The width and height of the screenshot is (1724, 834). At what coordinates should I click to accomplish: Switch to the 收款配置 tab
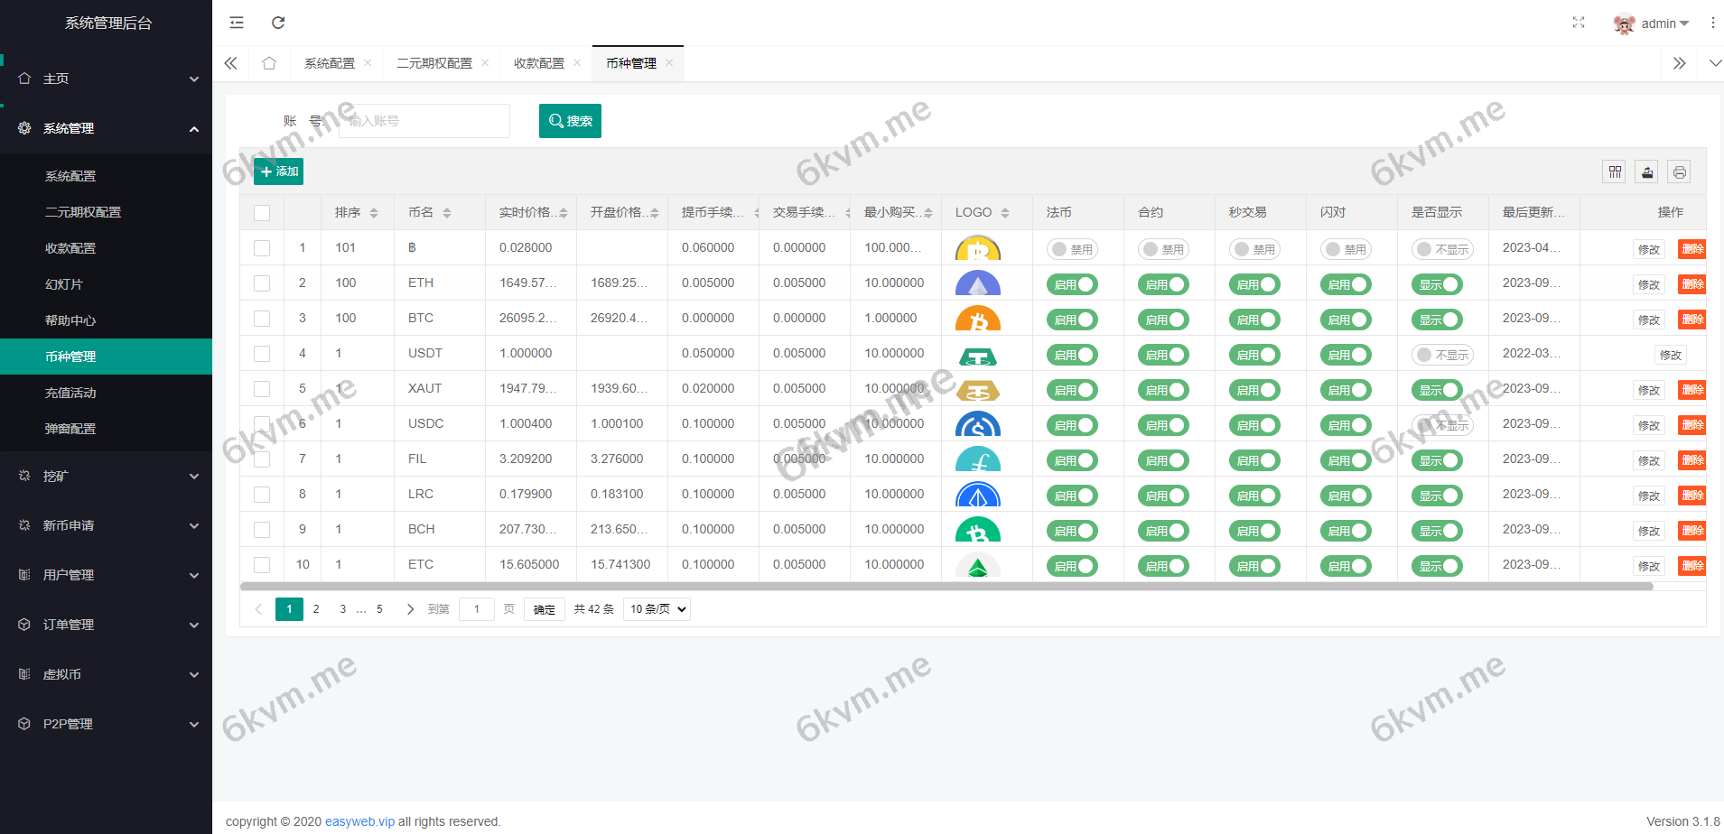538,62
